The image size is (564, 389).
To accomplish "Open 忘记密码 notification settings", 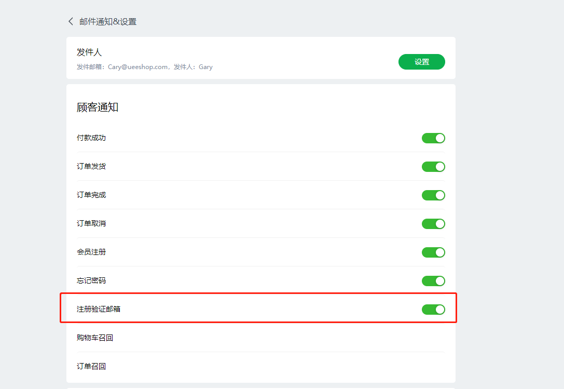I will 91,280.
